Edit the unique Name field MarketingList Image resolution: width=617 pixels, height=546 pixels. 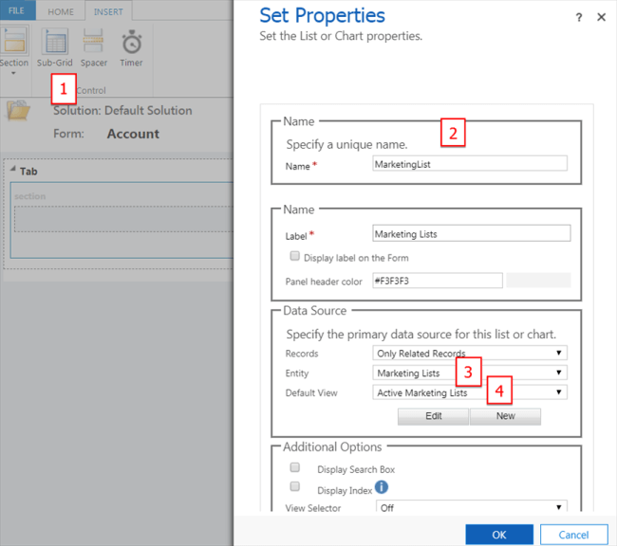click(470, 164)
